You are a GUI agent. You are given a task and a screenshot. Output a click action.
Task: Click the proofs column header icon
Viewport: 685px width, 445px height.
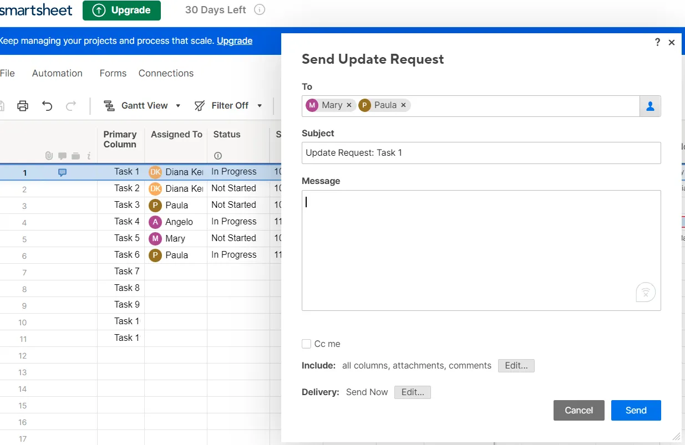(x=75, y=156)
